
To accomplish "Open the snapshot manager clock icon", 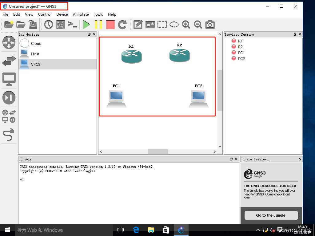I will point(49,25).
